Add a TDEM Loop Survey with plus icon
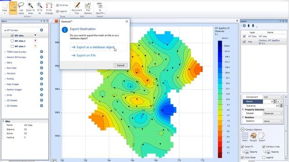This screenshot has width=289, height=162. [42, 52]
